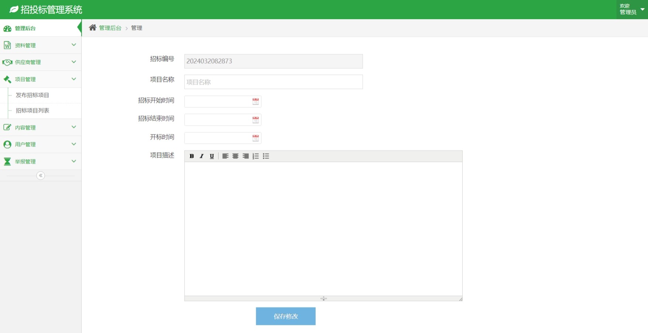Click the 管理后台 breadcrumb link
Viewport: 648px width, 333px height.
click(x=110, y=28)
